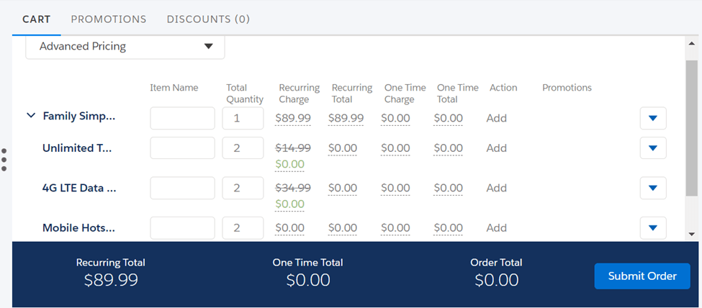702x308 pixels.
Task: Click the quantity box for 4G LTE Data
Action: tap(243, 188)
